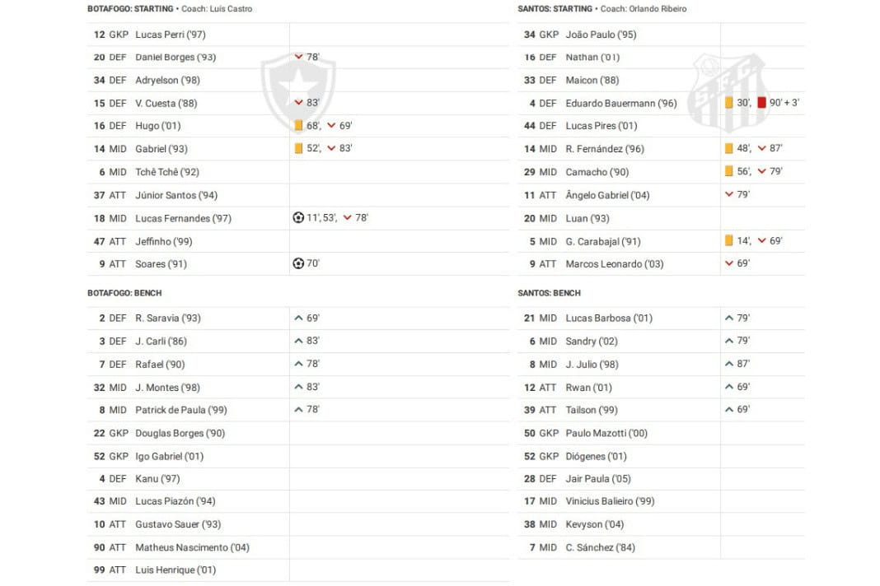Click the goal icon next to Soares
Screen dimensions: 880x586
pos(298,264)
